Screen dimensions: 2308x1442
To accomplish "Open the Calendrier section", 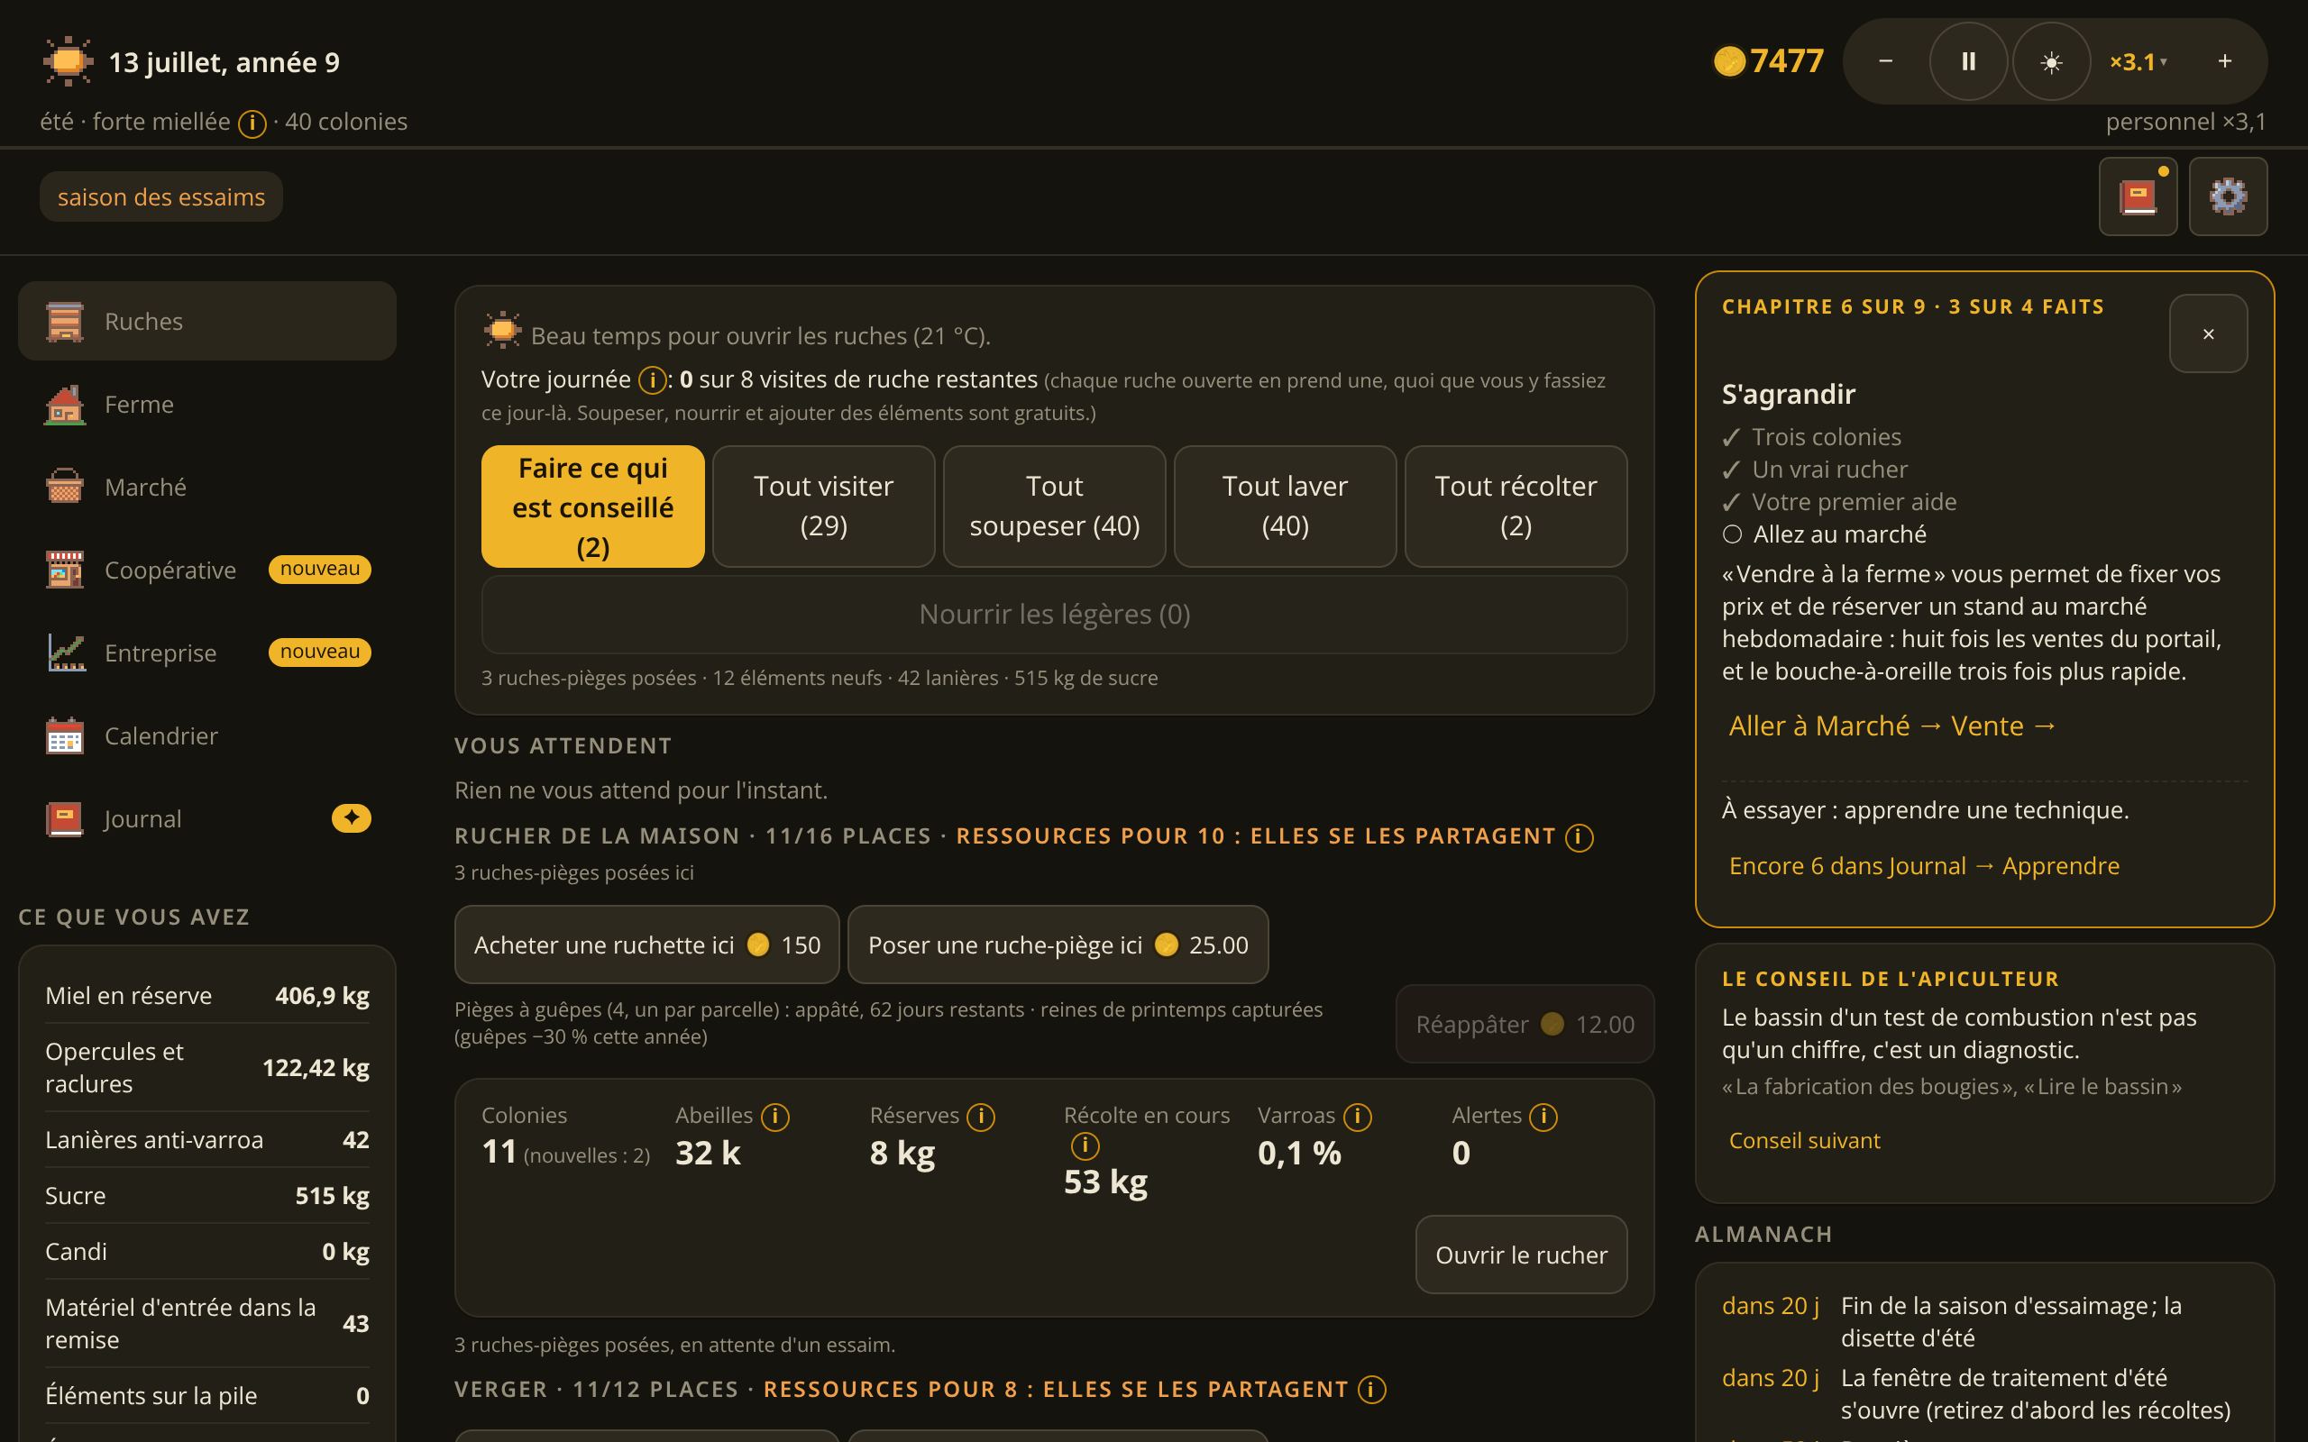I will [207, 736].
